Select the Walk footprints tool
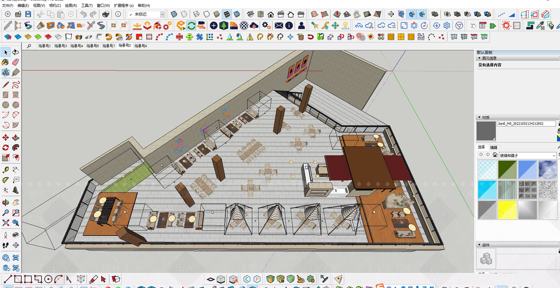Screen dimensions: 560x288 (x=6, y=245)
